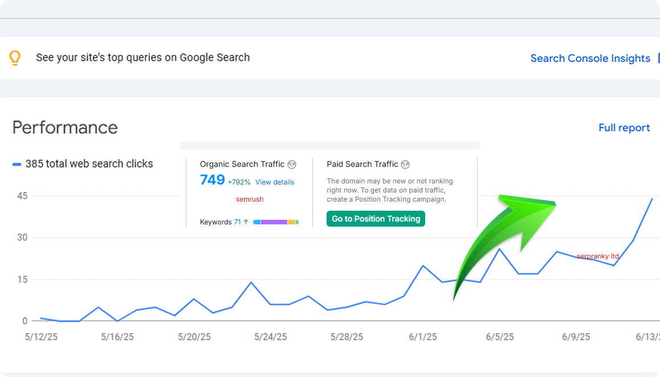Click the 749 organic traffic number

212,180
